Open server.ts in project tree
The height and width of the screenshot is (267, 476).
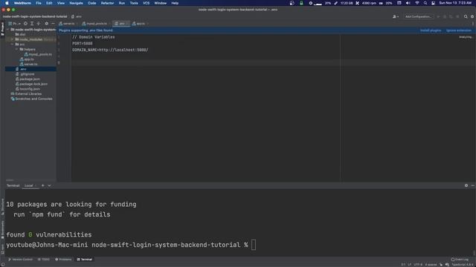(x=29, y=65)
